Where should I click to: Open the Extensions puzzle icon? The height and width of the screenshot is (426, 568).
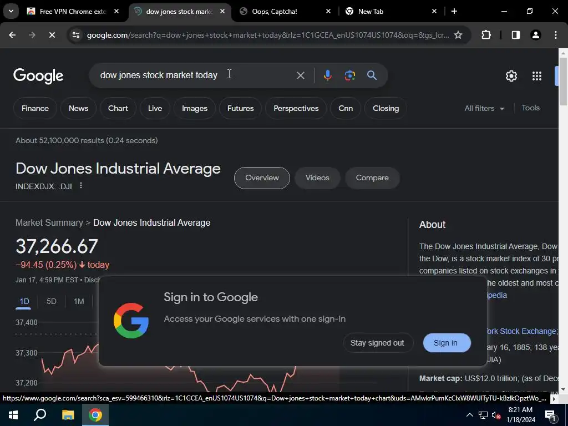[x=486, y=35]
